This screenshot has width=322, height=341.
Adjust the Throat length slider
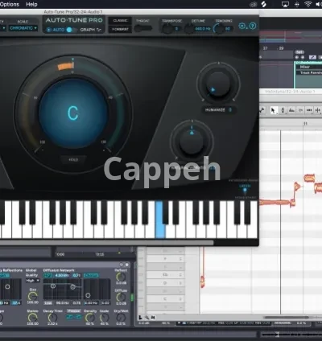pyautogui.click(x=143, y=28)
